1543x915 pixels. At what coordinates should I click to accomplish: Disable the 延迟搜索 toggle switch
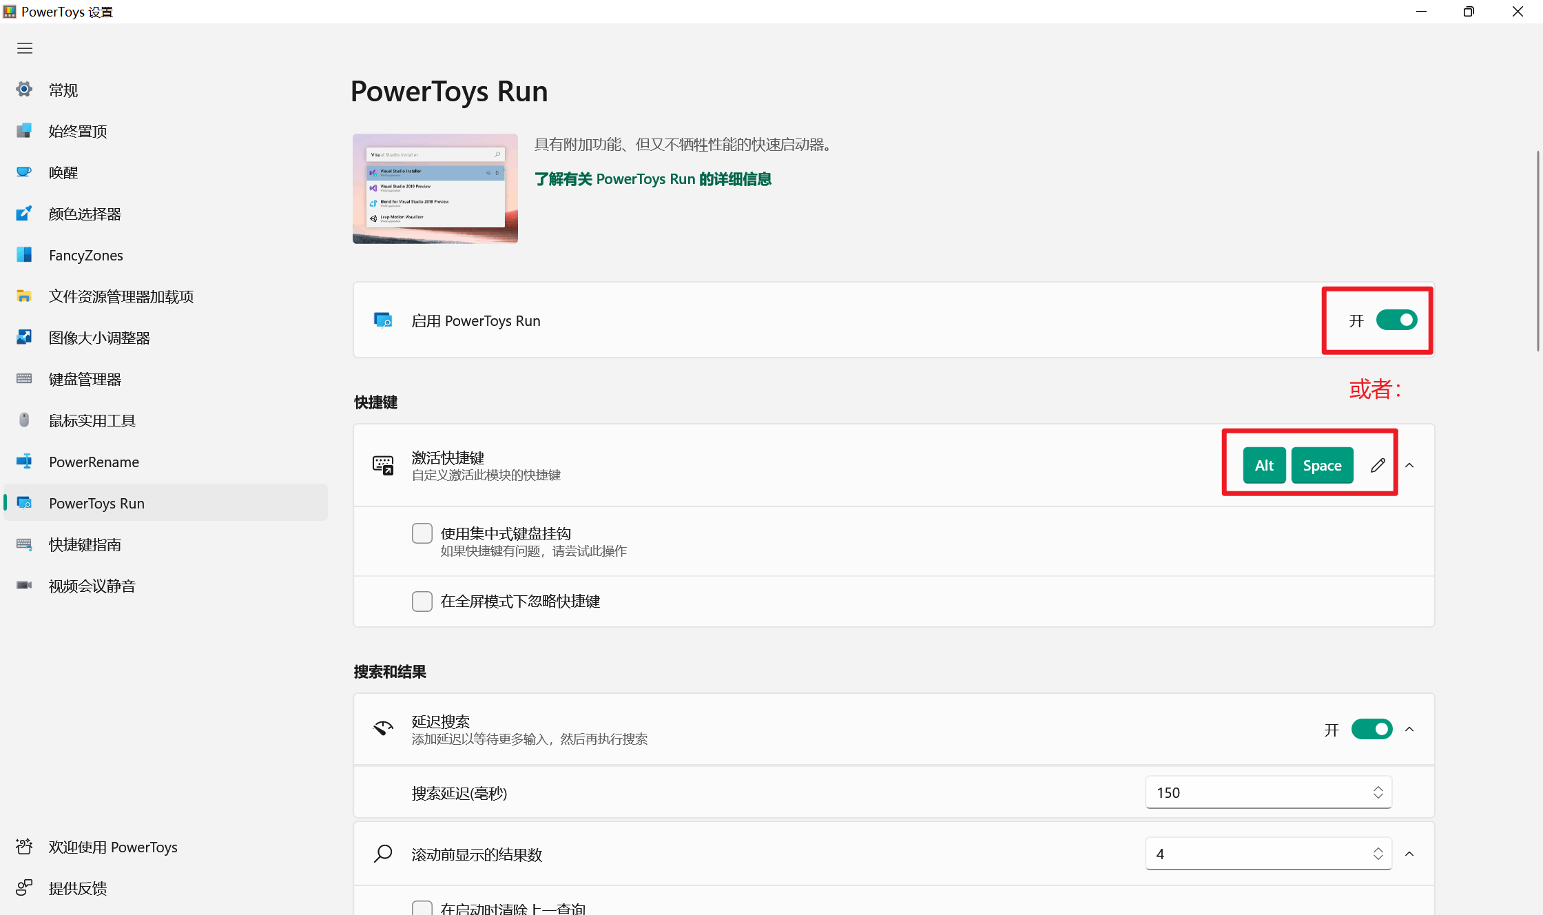coord(1371,729)
